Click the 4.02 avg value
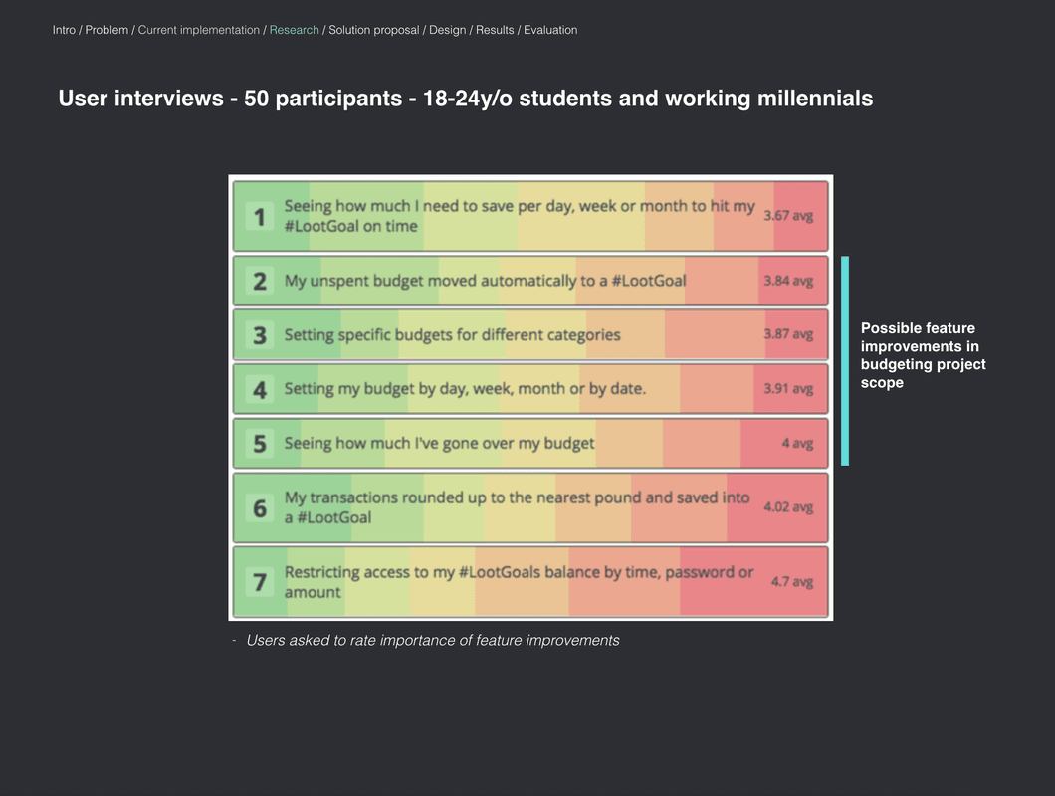 click(788, 506)
